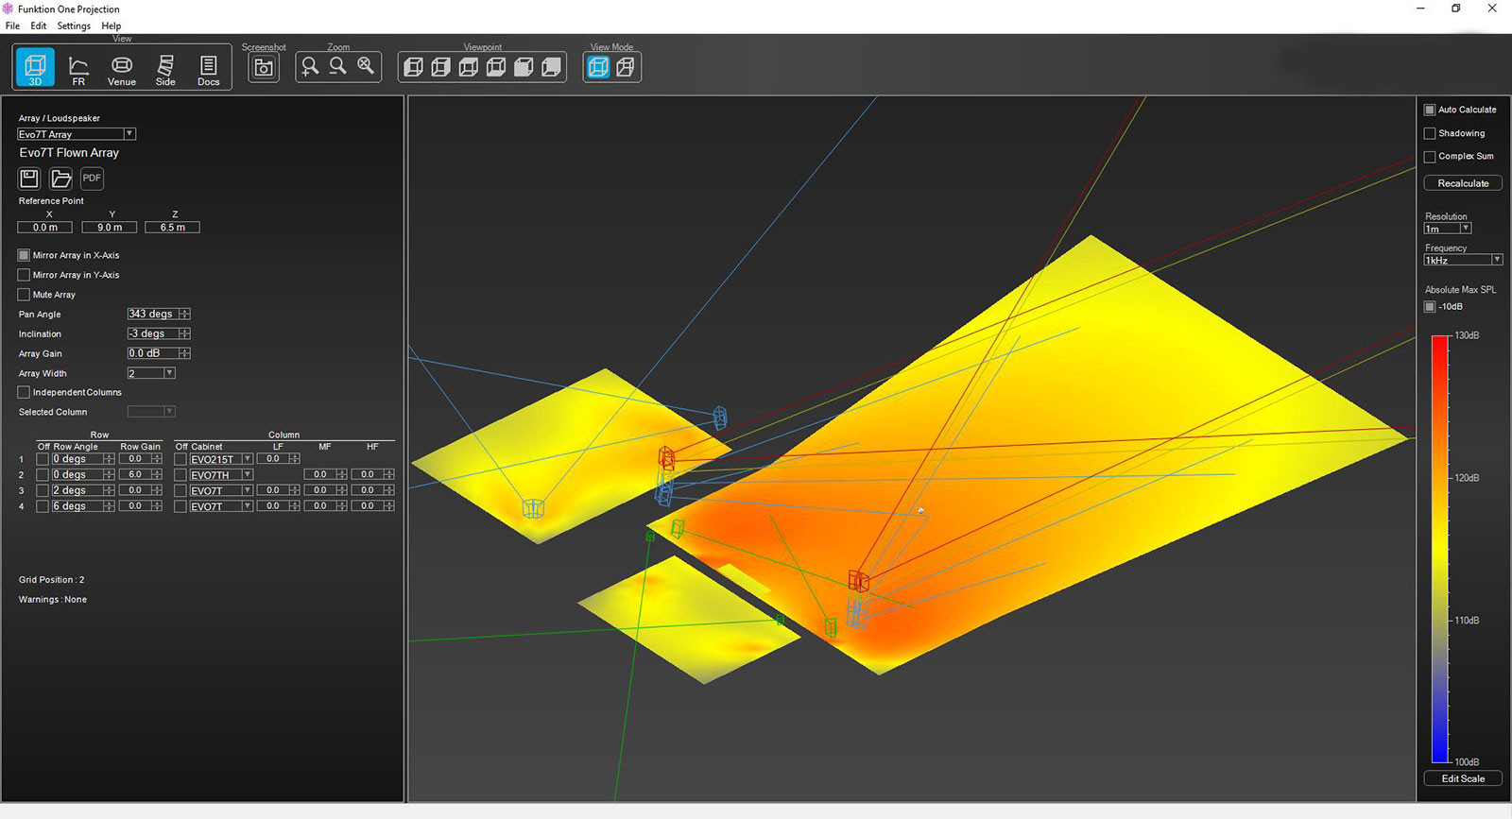Click the Evo7T Flown Array title
This screenshot has width=1512, height=819.
[x=69, y=153]
